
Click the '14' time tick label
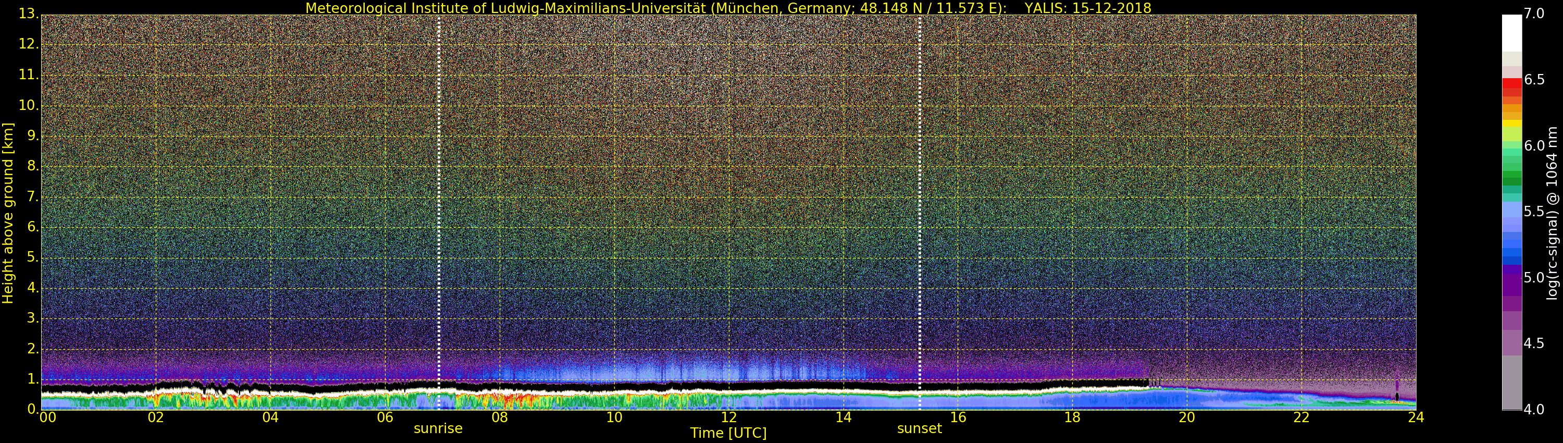843,417
